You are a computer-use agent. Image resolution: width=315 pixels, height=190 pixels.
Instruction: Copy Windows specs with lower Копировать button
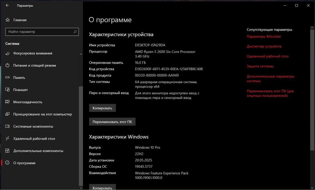click(102, 187)
